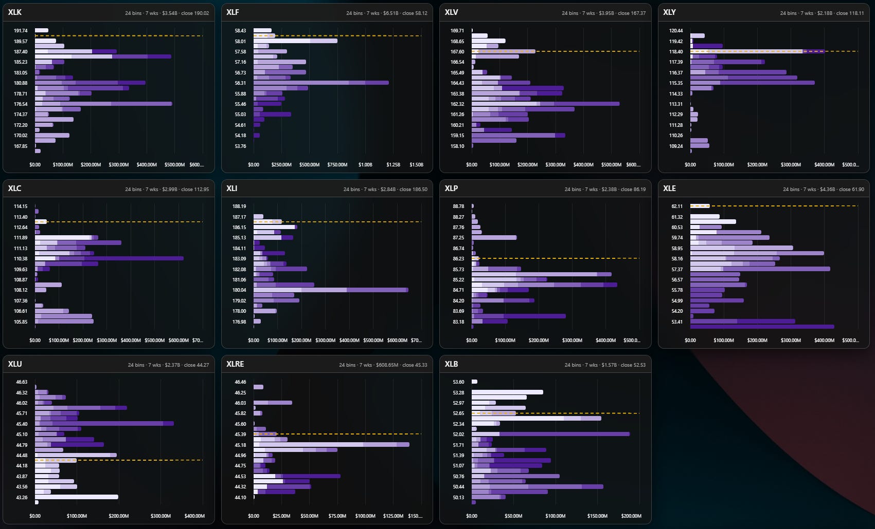Screen dimensions: 875x529
Task: Click the XLC summary with close 112.95
Action: 167,189
